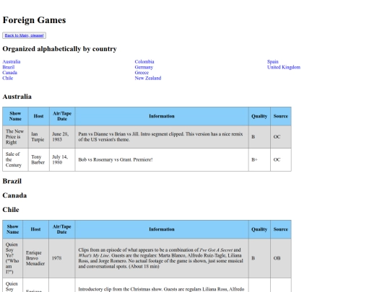The width and height of the screenshot is (390, 292).
Task: Click the Canada section heading
Action: pyautogui.click(x=14, y=195)
